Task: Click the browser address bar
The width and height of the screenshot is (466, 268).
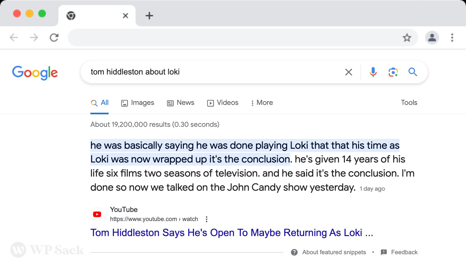Action: point(234,38)
